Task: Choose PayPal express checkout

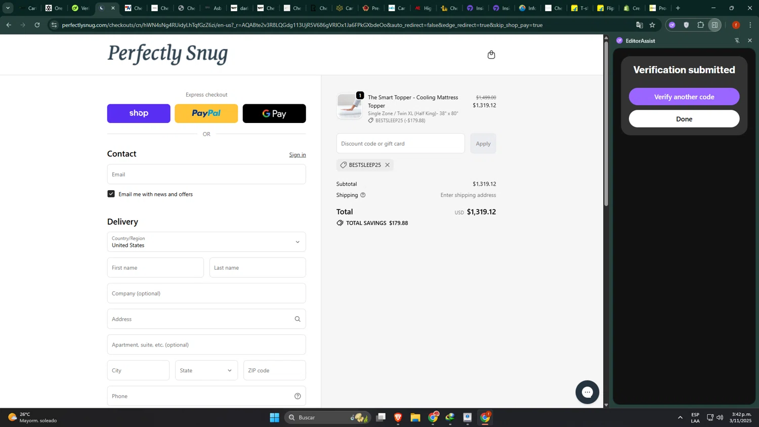Action: click(206, 113)
